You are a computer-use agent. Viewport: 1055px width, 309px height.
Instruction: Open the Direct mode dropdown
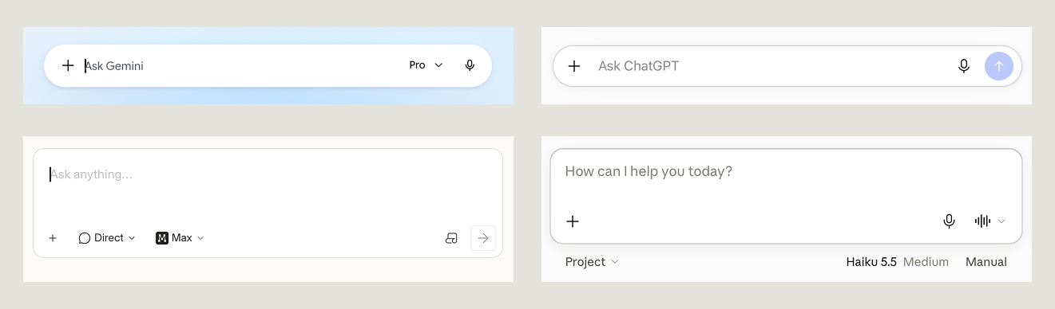pyautogui.click(x=107, y=238)
